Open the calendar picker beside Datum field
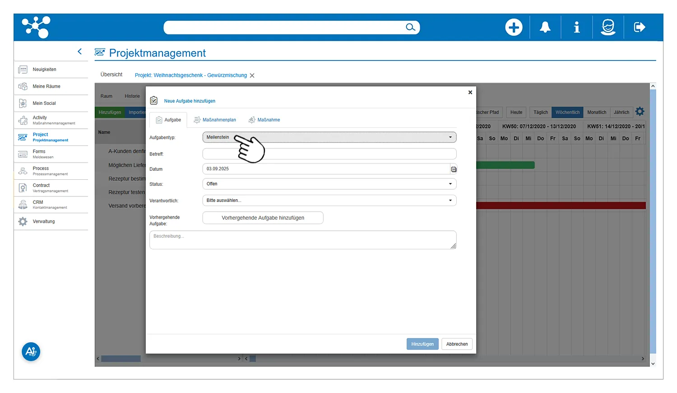Viewport: 677px width, 393px height. [x=454, y=169]
